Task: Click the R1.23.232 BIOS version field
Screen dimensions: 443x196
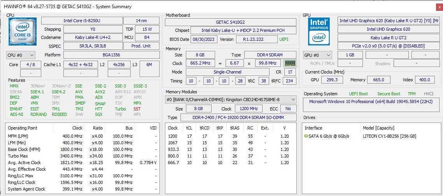Action: tap(257, 39)
